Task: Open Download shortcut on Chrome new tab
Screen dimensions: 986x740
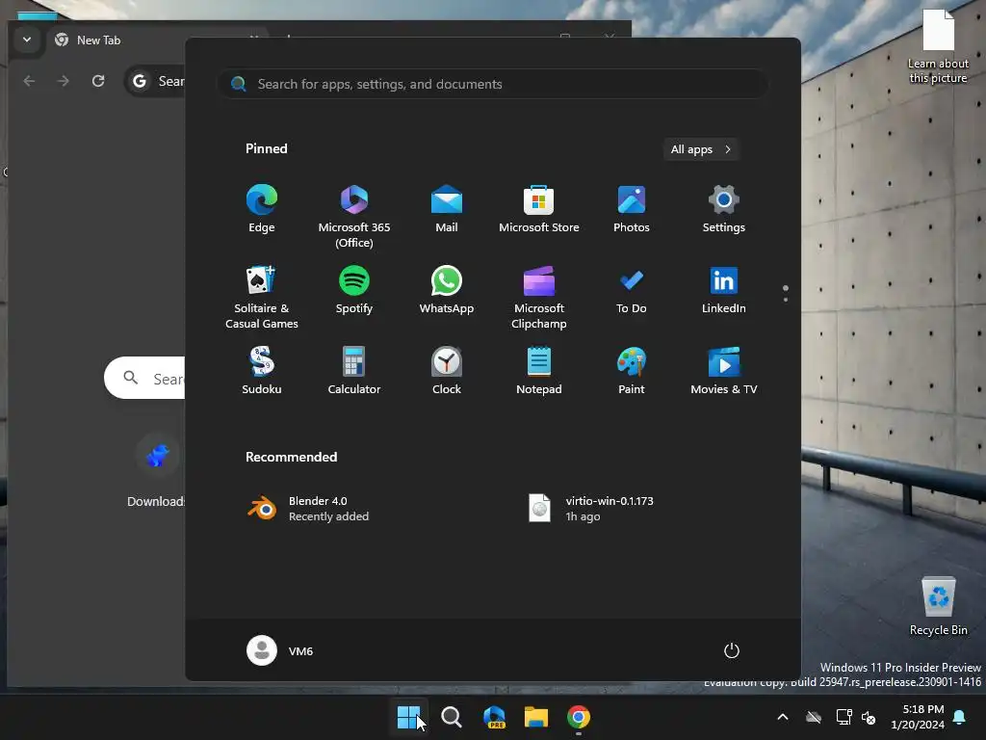Action: click(x=157, y=470)
